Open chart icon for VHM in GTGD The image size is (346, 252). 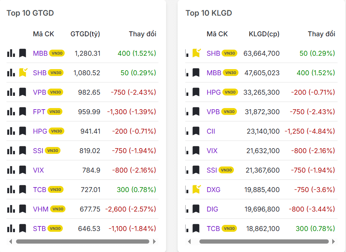[11, 209]
